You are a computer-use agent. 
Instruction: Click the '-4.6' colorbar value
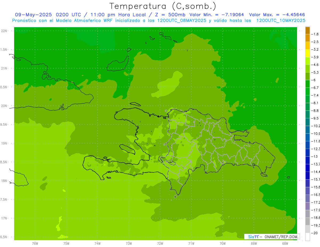pyautogui.click(x=315, y=65)
